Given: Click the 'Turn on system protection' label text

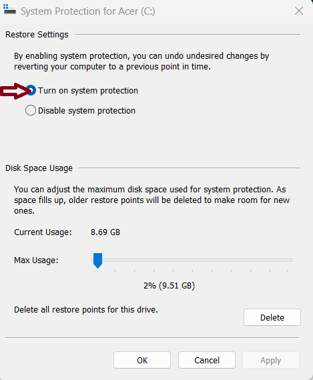Looking at the screenshot, I should tap(88, 91).
